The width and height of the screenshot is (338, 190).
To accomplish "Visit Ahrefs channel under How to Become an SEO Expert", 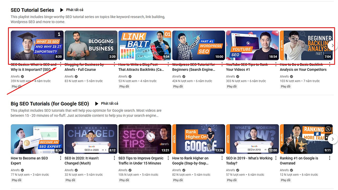I will click(15, 170).
